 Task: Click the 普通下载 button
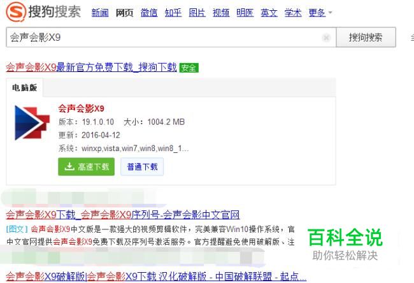click(x=142, y=167)
